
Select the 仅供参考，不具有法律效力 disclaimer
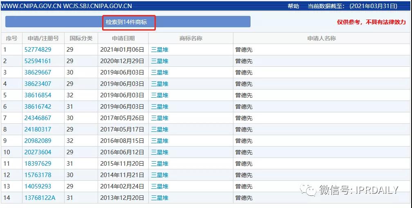point(372,22)
